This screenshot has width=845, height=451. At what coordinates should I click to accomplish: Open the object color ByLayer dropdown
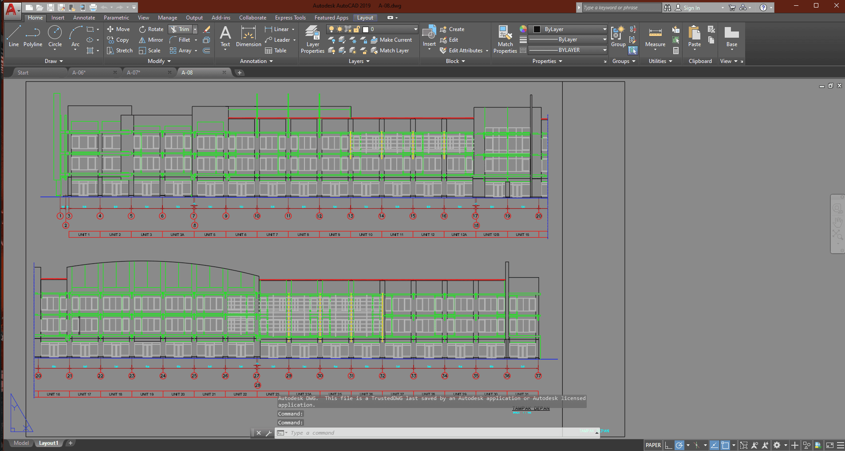click(x=604, y=29)
